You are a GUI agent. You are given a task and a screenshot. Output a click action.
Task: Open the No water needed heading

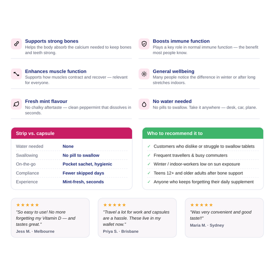tap(172, 101)
